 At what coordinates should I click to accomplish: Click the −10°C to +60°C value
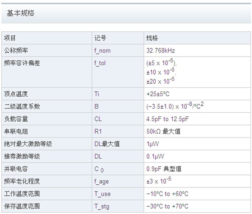click(167, 194)
